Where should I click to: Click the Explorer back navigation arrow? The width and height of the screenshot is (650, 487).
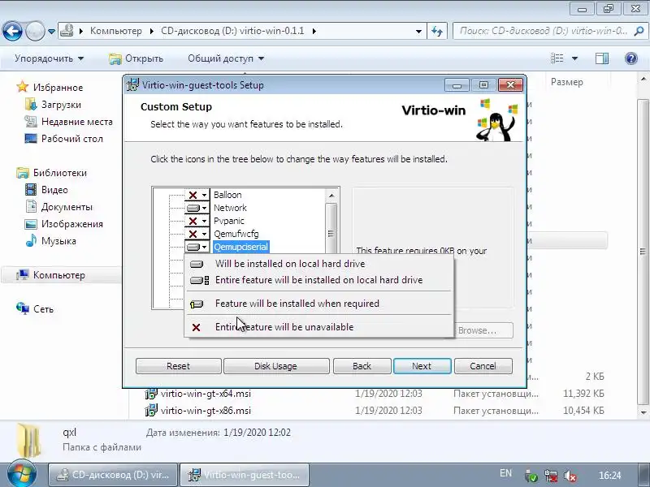12,31
